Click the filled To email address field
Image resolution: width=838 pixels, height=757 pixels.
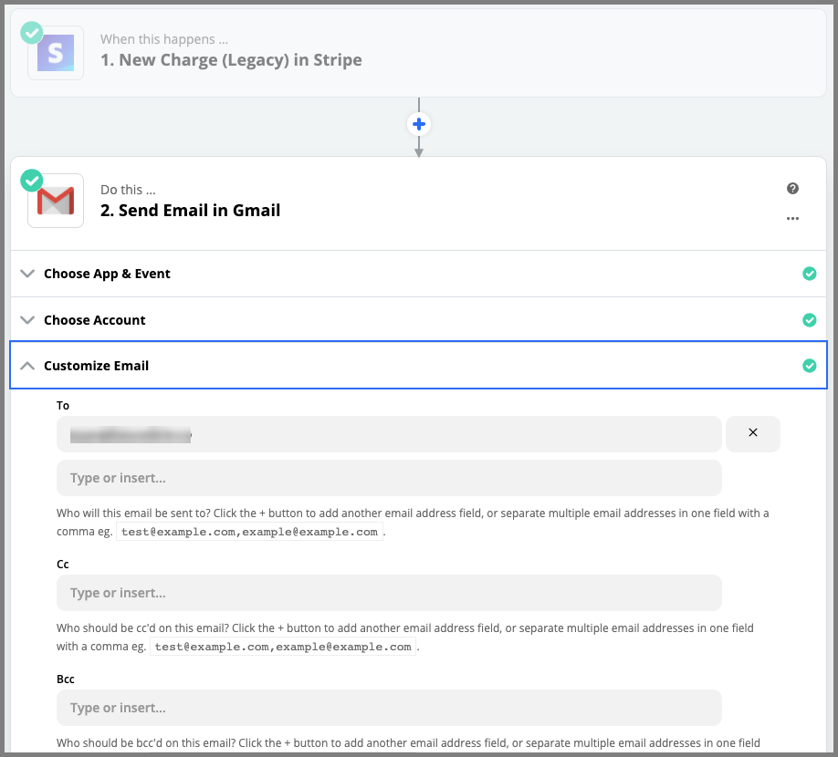389,434
